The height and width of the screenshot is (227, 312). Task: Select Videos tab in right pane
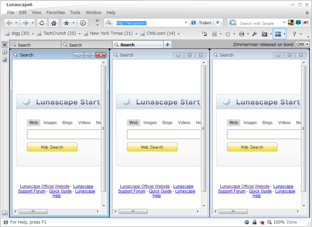[284, 123]
